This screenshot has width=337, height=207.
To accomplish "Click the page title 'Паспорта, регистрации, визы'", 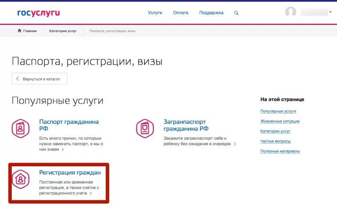I will (x=87, y=61).
